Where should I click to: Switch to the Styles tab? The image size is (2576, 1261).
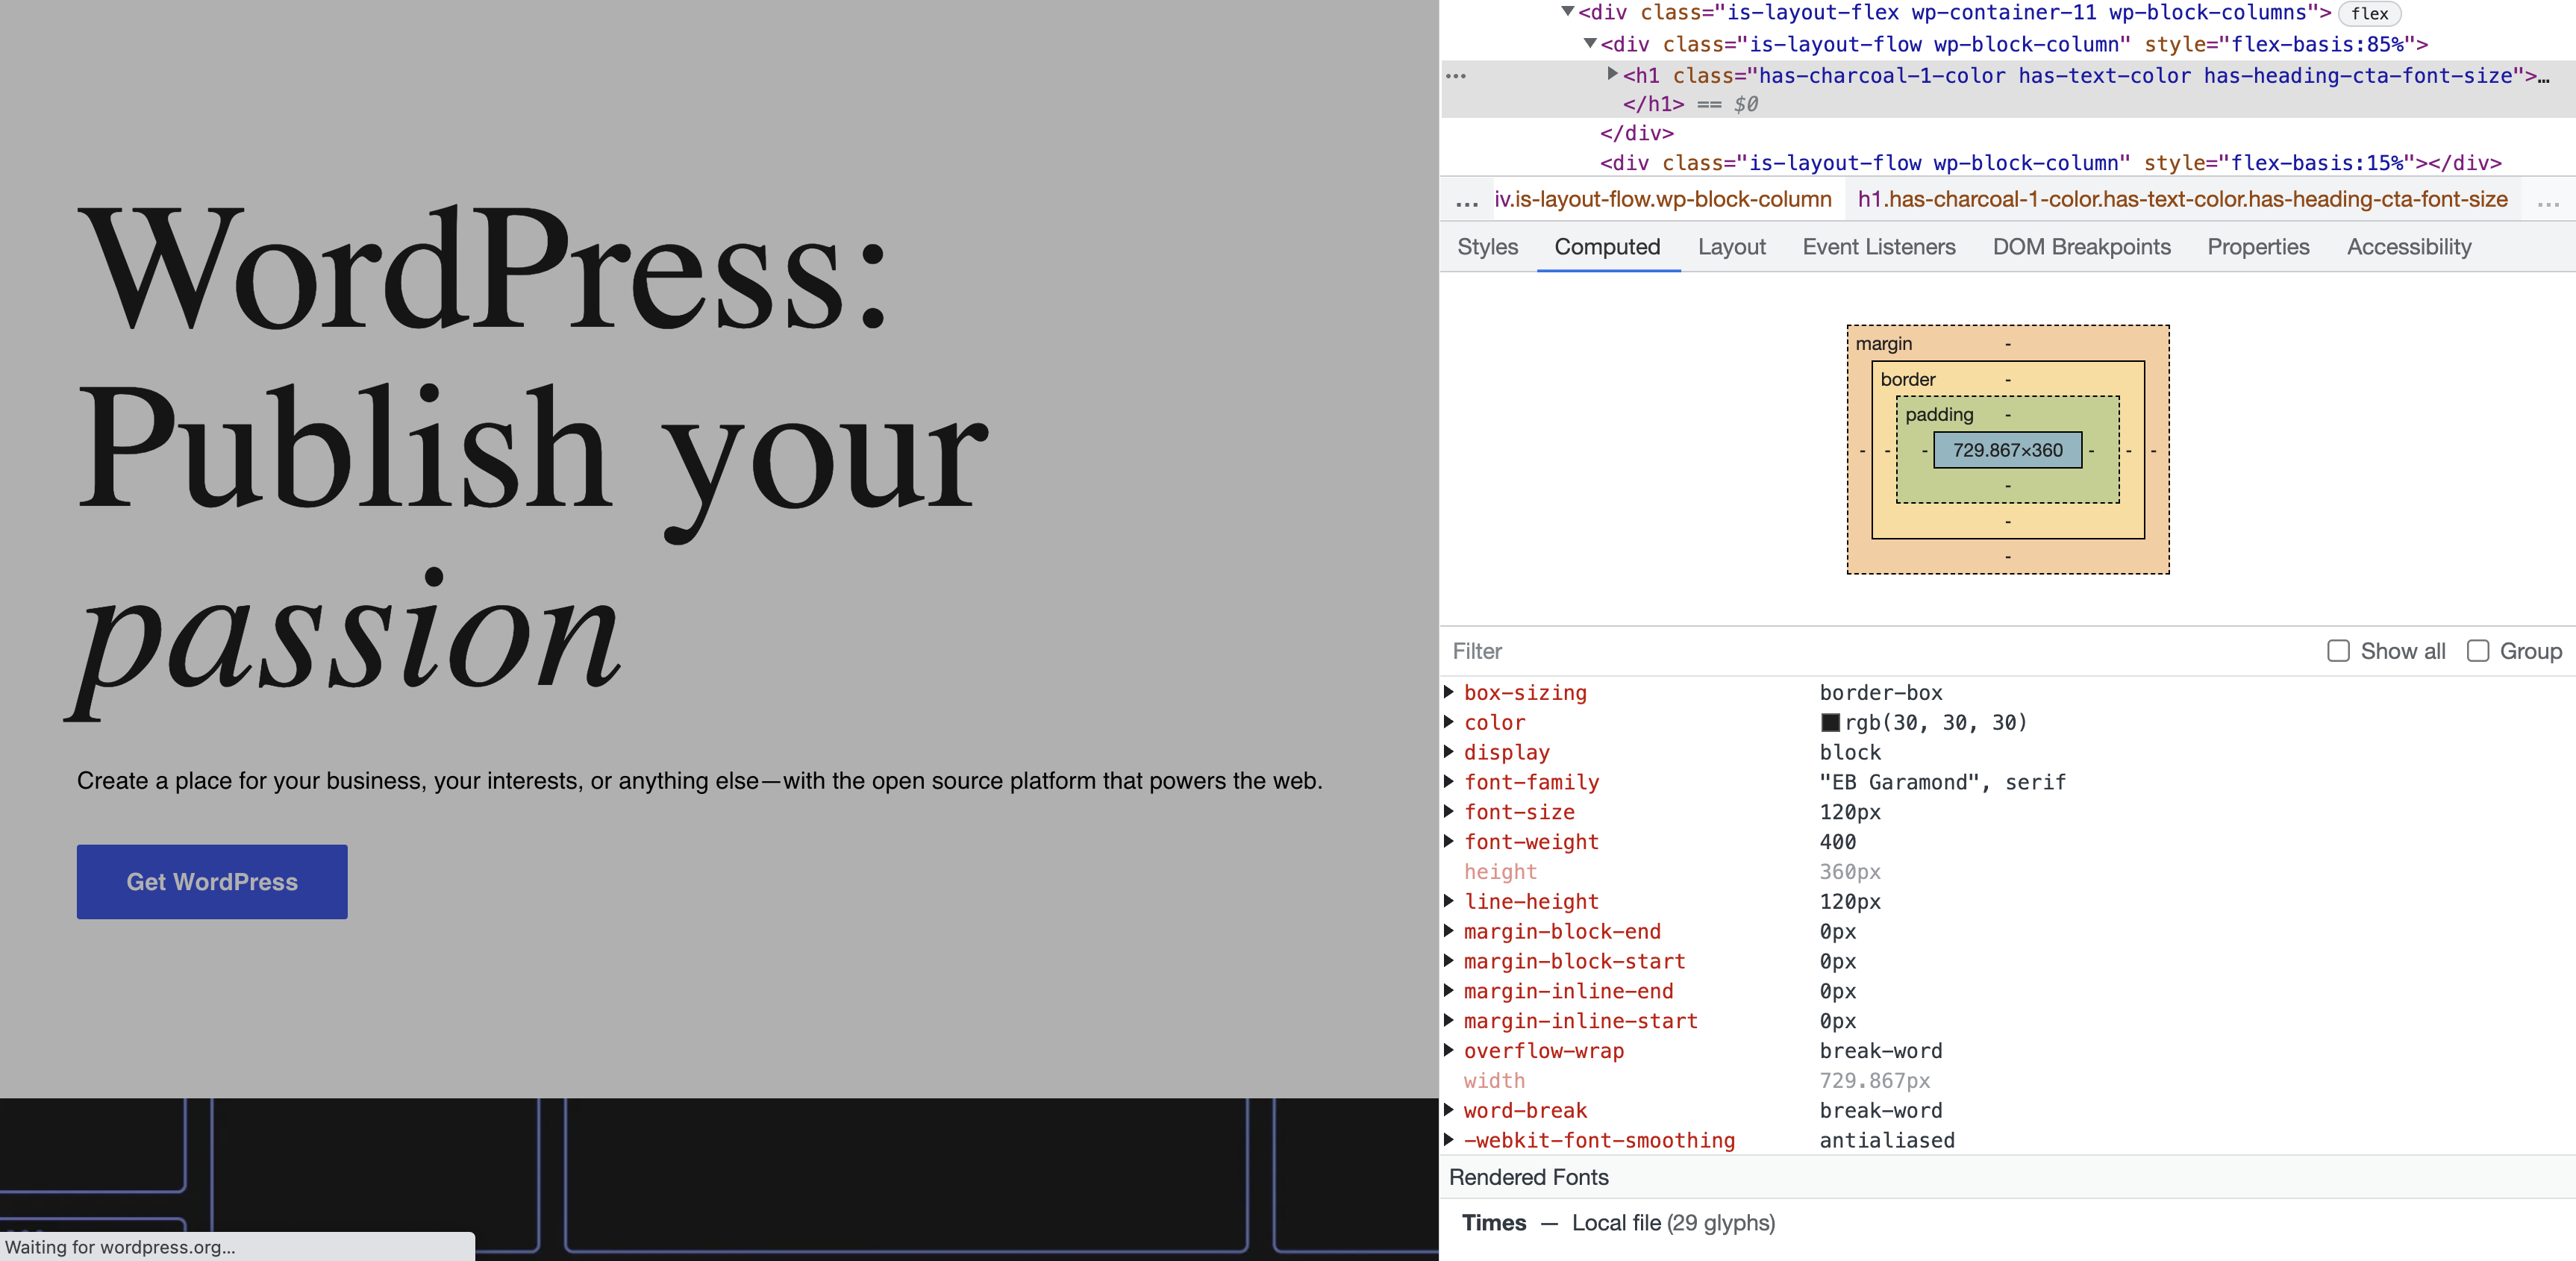1487,247
